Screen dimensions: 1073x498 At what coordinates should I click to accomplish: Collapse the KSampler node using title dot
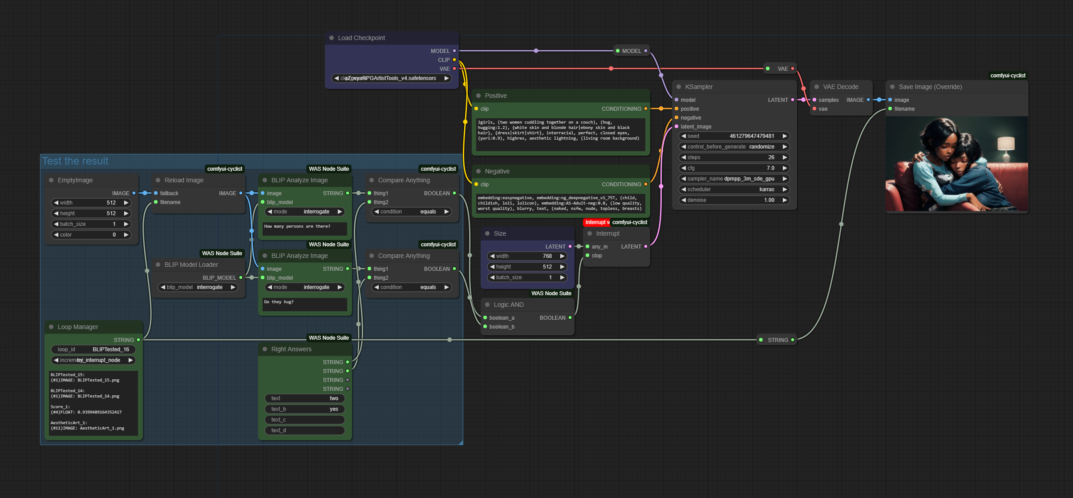tap(679, 87)
